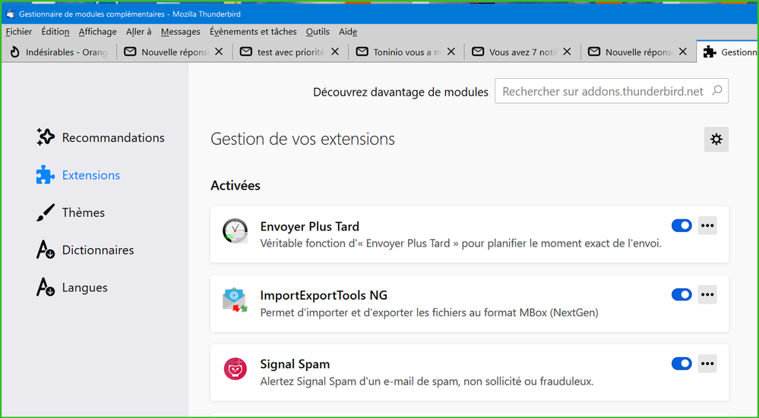Open the gear tools dropdown for extensions

(716, 140)
